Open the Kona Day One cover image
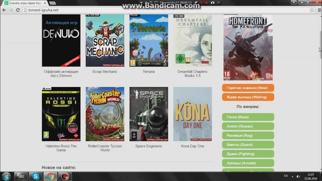This screenshot has width=322, height=181. pyautogui.click(x=192, y=114)
